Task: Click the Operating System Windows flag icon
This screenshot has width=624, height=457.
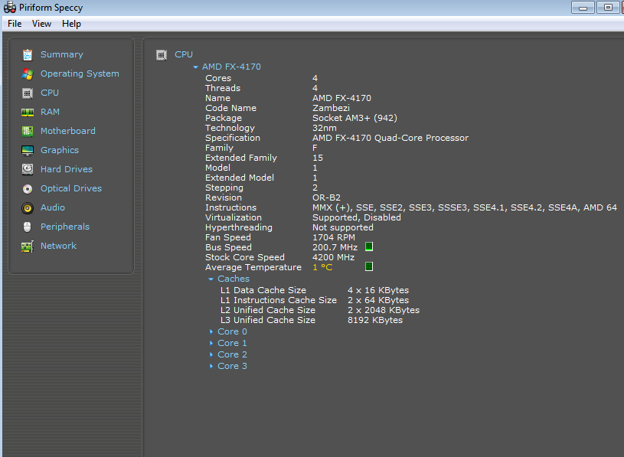Action: 28,73
